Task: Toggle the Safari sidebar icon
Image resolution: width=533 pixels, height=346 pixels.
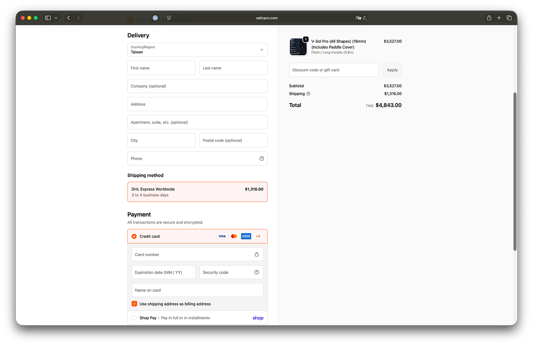Action: (48, 18)
